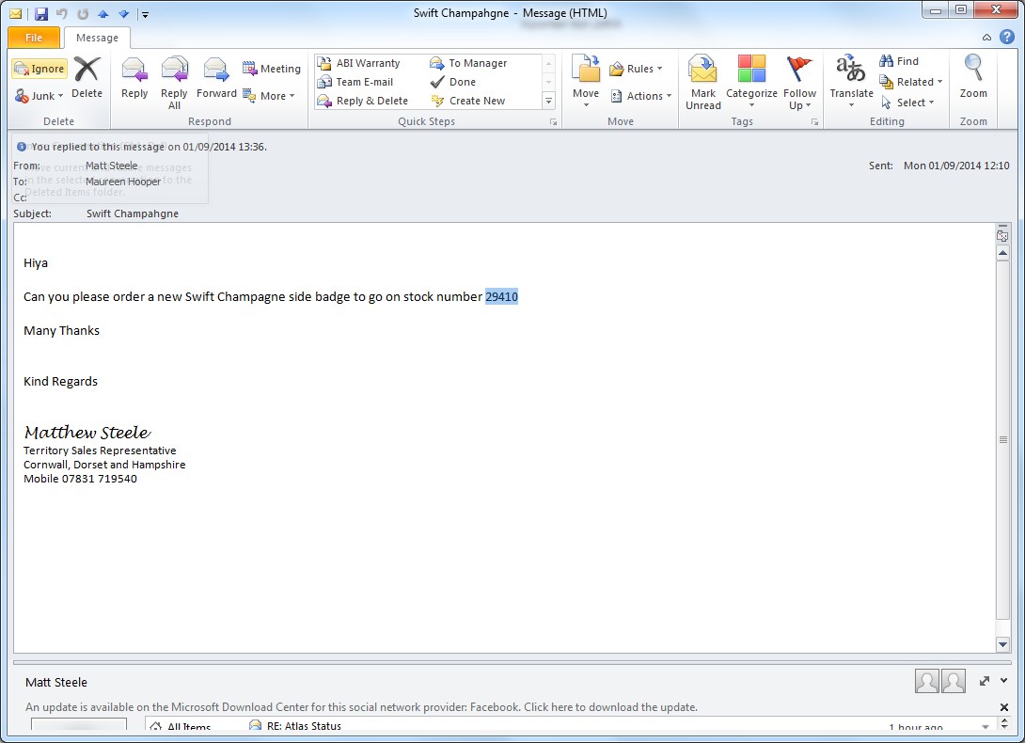
Task: Click the highlighted stock number 29410
Action: (501, 296)
